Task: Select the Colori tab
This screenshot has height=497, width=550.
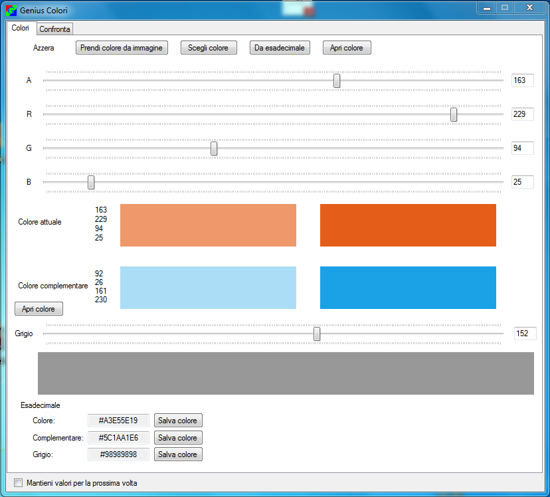Action: pos(21,28)
